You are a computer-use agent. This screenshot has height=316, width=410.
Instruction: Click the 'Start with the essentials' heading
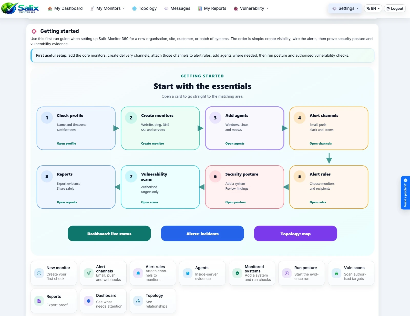click(x=202, y=86)
